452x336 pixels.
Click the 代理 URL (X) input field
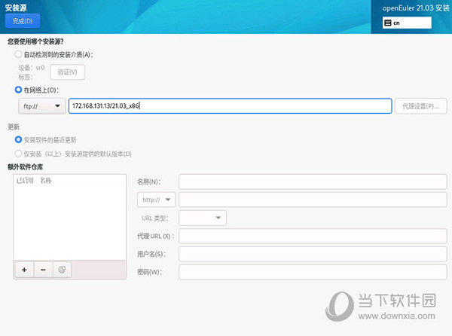click(313, 236)
